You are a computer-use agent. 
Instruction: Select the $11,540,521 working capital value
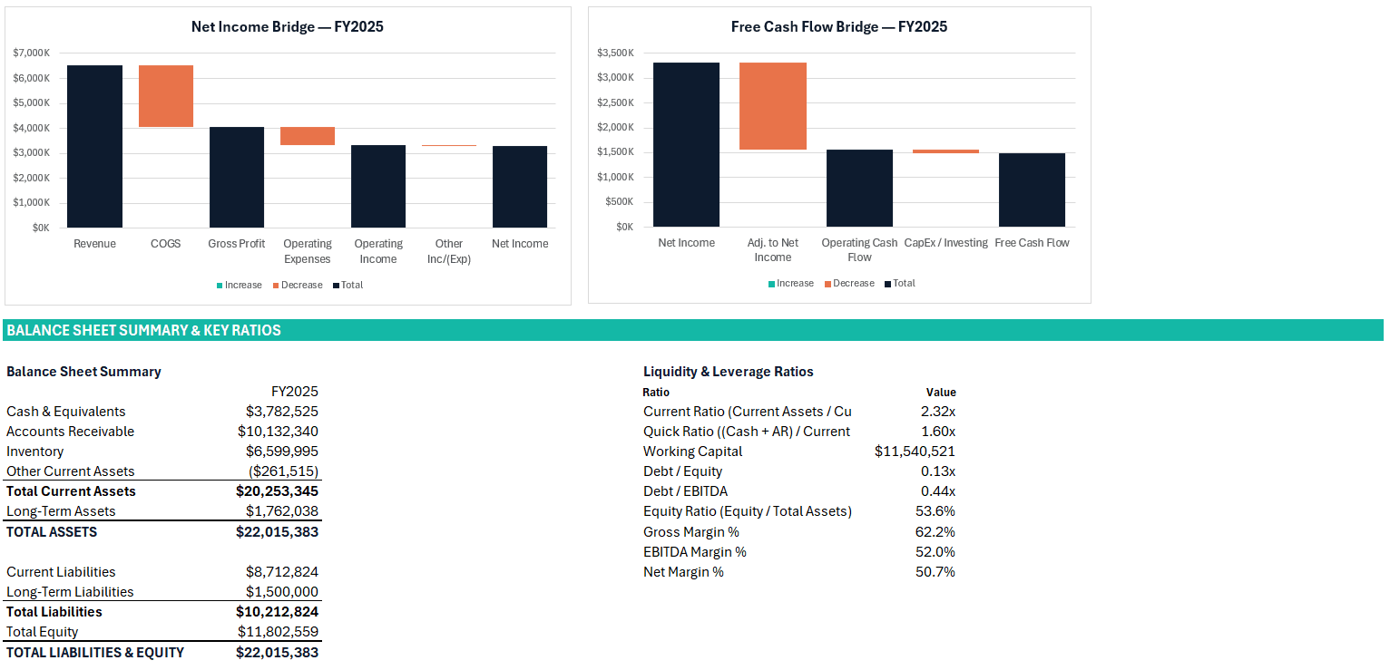point(915,452)
